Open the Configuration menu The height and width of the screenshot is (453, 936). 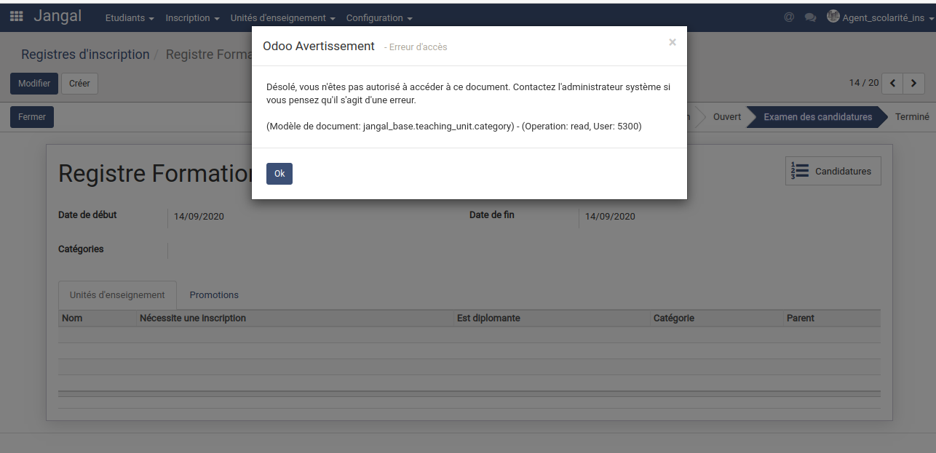(379, 17)
